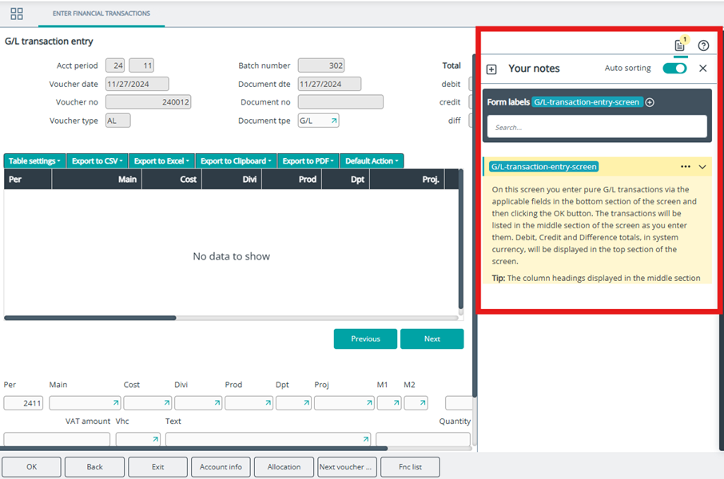Open lookup for the Document tpe field
Screen dimensions: 724x479
pyautogui.click(x=333, y=121)
